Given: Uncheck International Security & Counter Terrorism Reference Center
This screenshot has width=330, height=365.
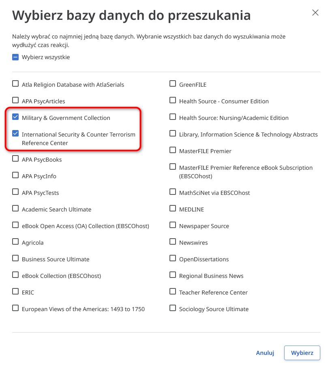Looking at the screenshot, I should pos(15,134).
